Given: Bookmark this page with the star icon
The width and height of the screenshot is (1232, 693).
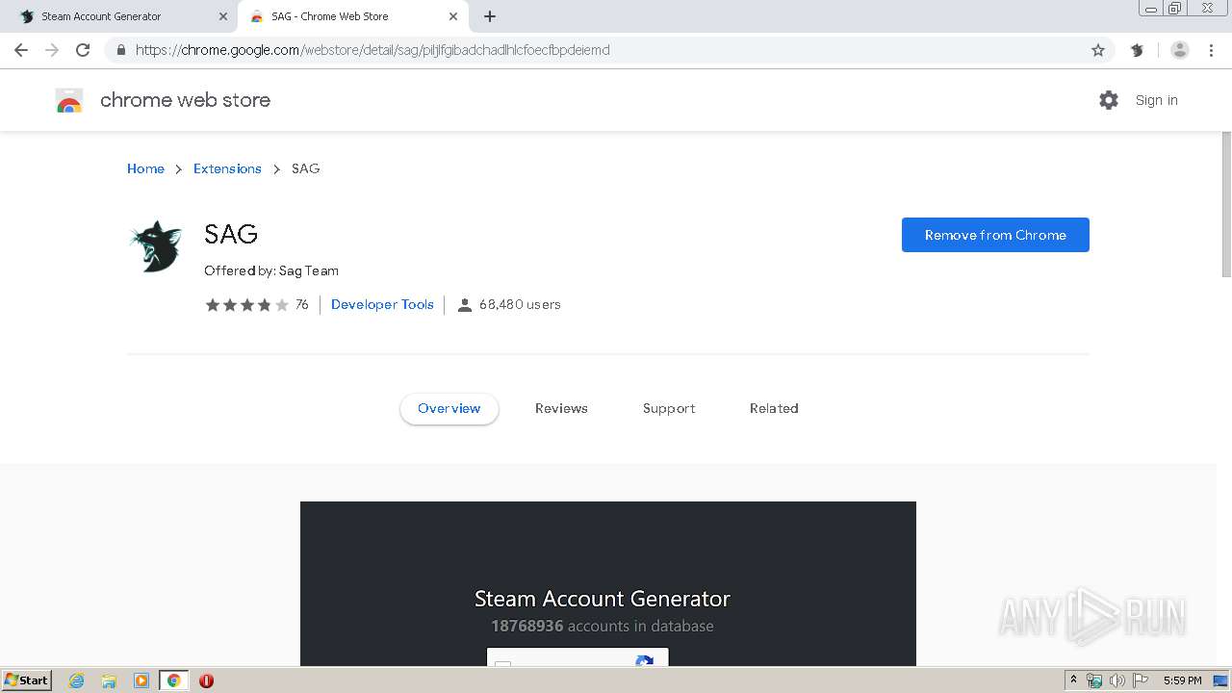Looking at the screenshot, I should click(1098, 50).
